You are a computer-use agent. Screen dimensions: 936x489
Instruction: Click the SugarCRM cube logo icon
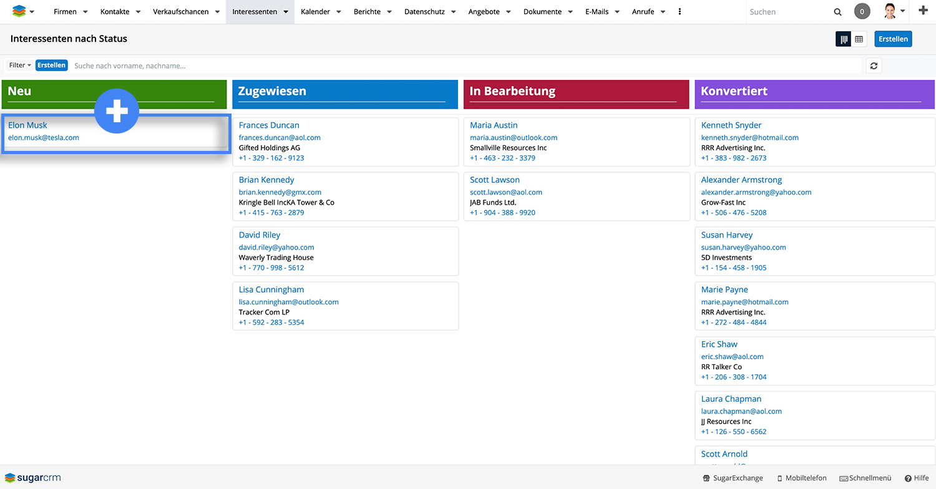tap(19, 11)
